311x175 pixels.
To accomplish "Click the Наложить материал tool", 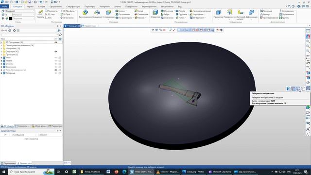I will click(x=200, y=11).
